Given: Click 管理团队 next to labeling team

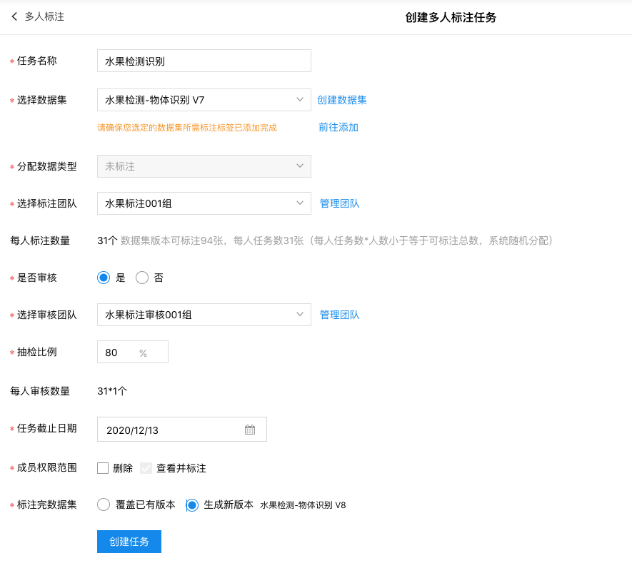Looking at the screenshot, I should coord(339,203).
